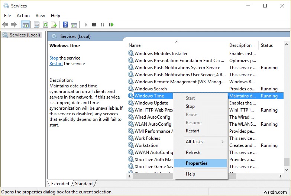Click the Restart the service link
Screen dimensions: 291x196
56,64
